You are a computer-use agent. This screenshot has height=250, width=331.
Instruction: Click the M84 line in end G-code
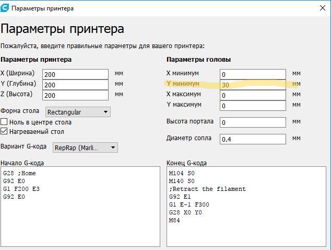click(174, 220)
